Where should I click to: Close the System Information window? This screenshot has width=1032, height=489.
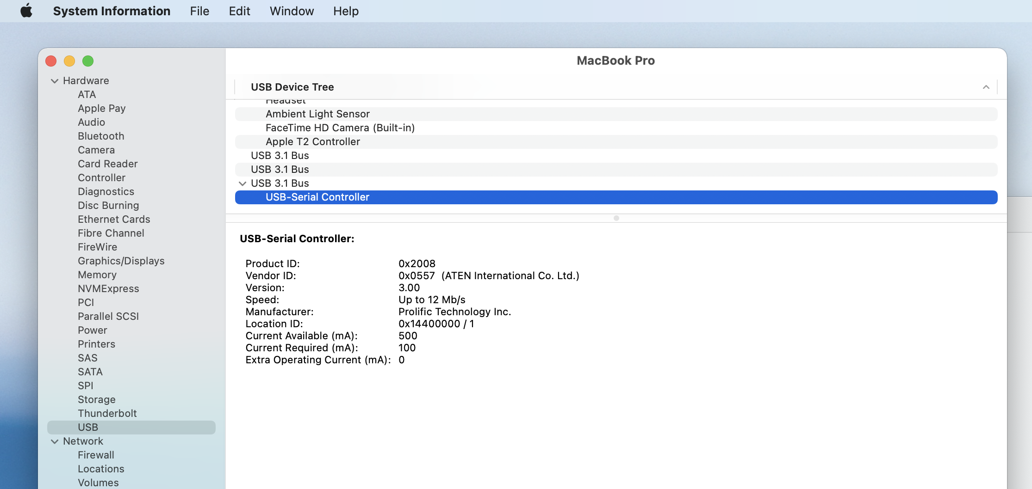point(51,61)
